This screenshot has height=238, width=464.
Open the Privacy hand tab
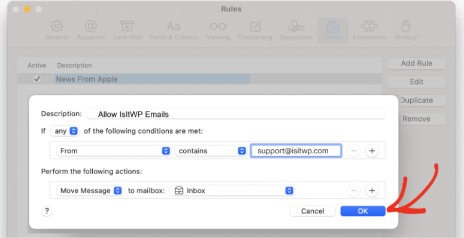click(406, 30)
